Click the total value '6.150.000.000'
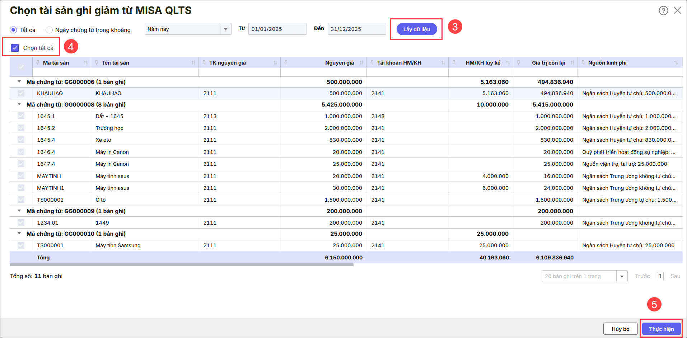Viewport: 687px width, 338px height. tap(344, 258)
